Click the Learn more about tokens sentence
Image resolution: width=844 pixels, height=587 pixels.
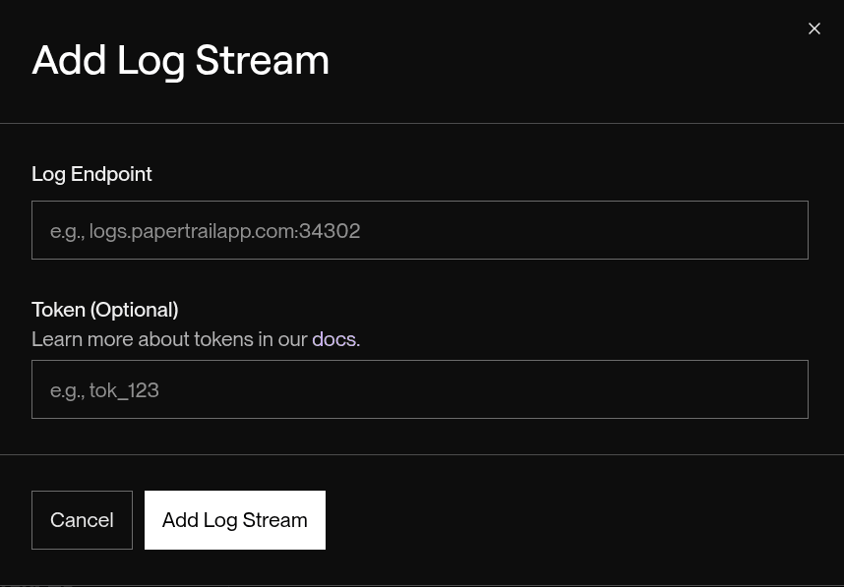point(171,339)
